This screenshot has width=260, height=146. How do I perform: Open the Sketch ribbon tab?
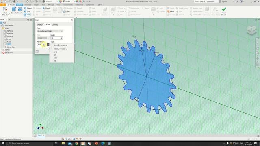19,5
